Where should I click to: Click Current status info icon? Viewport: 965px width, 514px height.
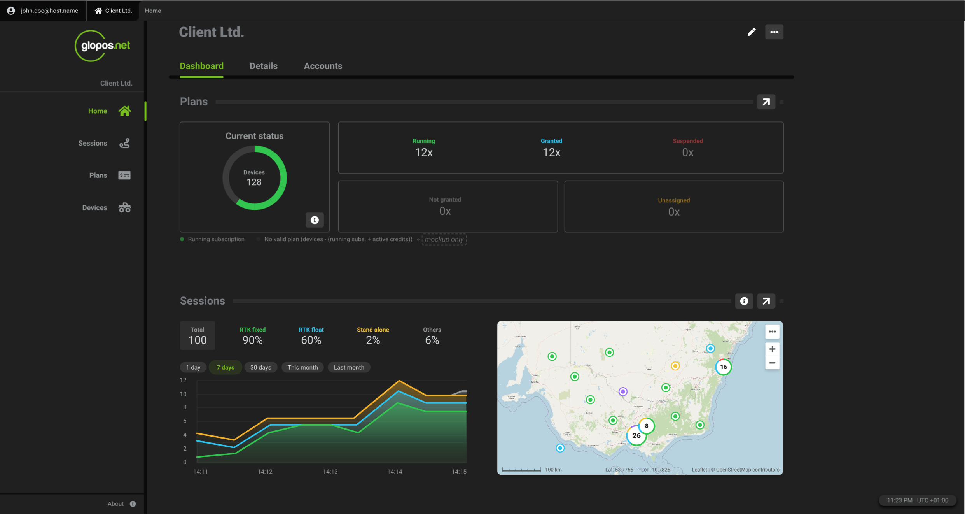coord(315,220)
